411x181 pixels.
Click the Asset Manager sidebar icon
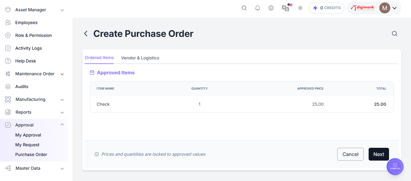[8, 10]
